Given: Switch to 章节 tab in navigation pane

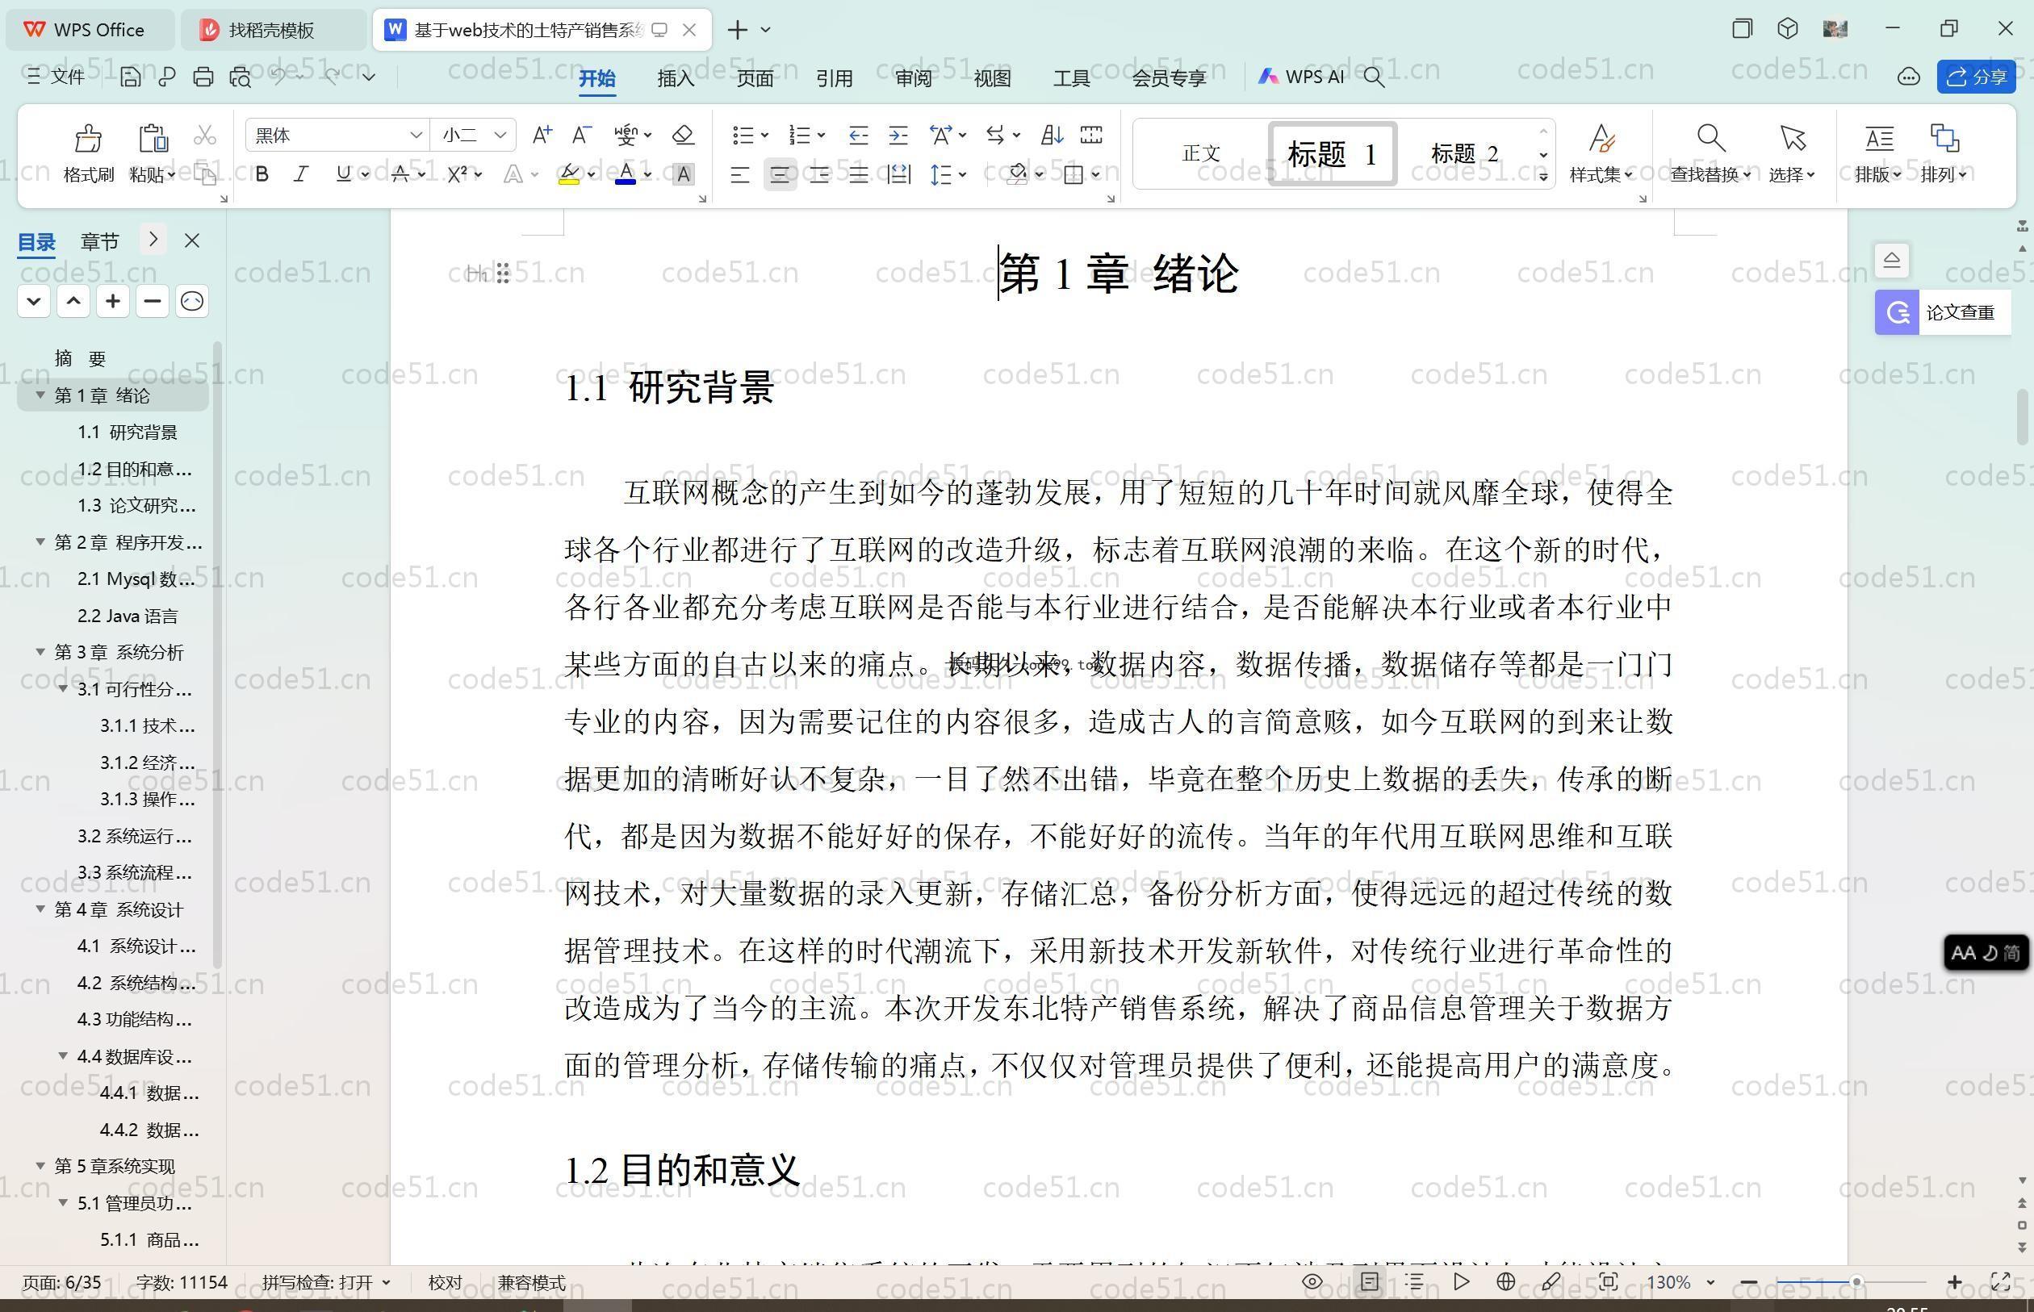Looking at the screenshot, I should point(100,241).
